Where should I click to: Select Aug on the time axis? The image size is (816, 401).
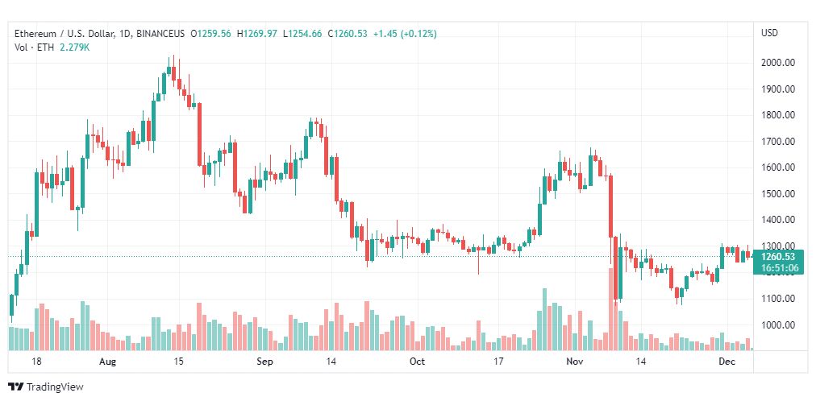pyautogui.click(x=107, y=362)
